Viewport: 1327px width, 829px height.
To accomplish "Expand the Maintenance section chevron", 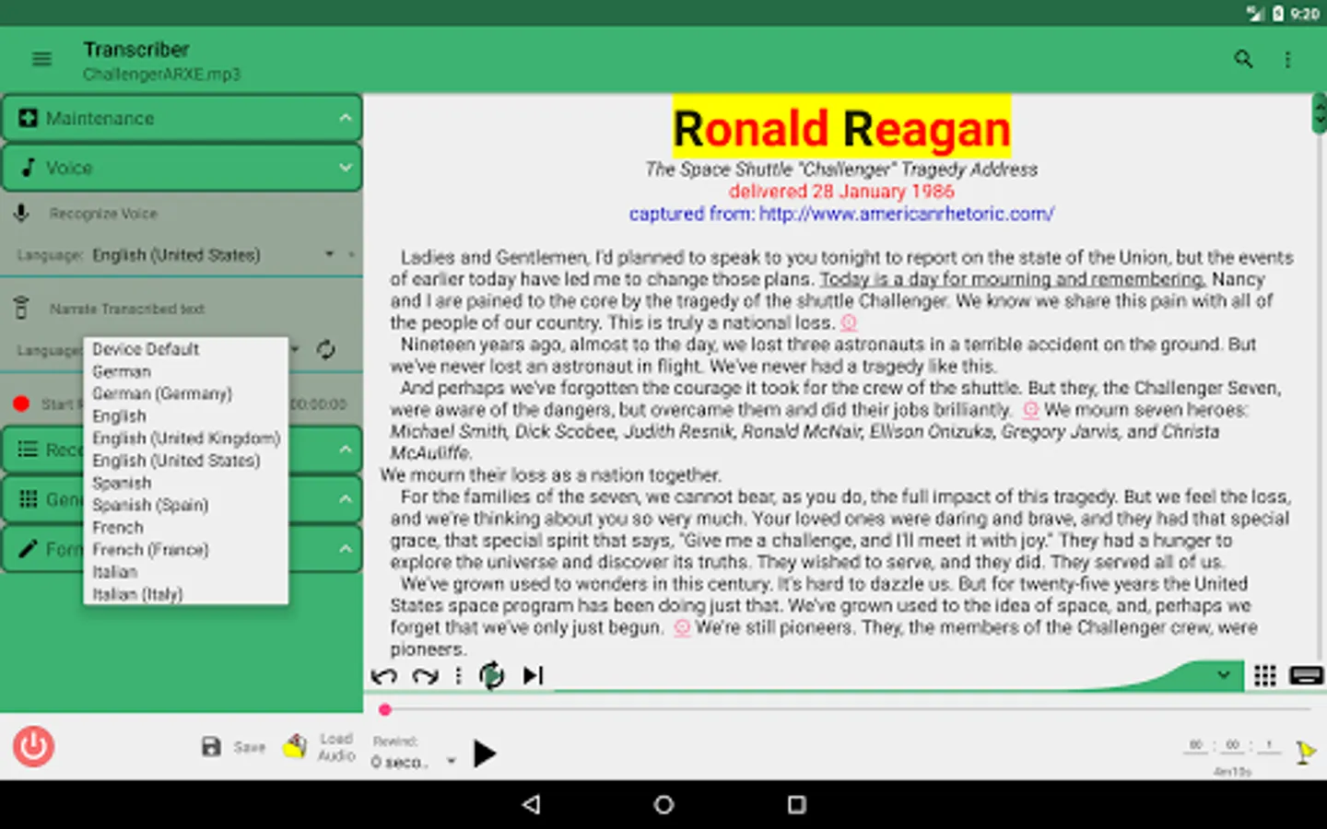I will tap(346, 118).
